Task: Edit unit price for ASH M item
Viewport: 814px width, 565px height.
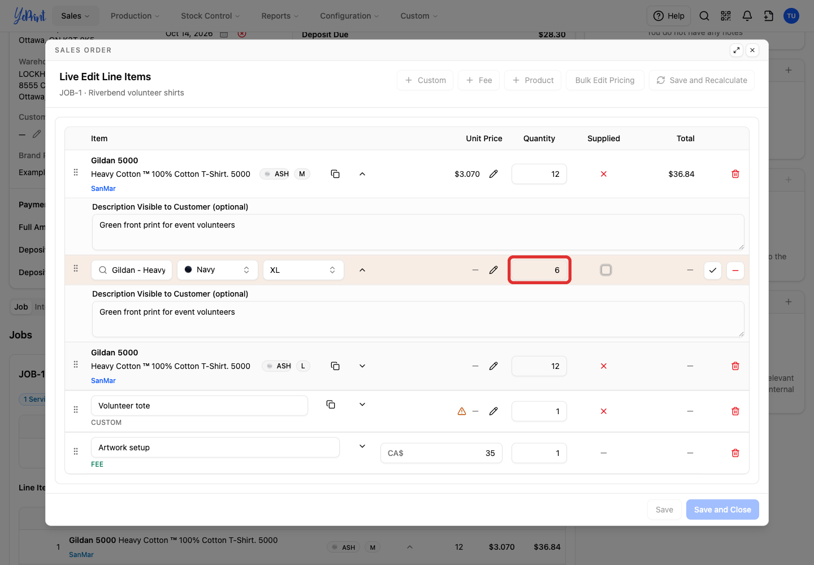Action: pos(493,174)
